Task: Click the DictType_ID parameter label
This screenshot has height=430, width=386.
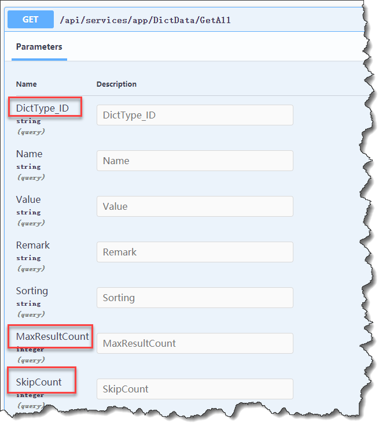Action: [x=43, y=108]
